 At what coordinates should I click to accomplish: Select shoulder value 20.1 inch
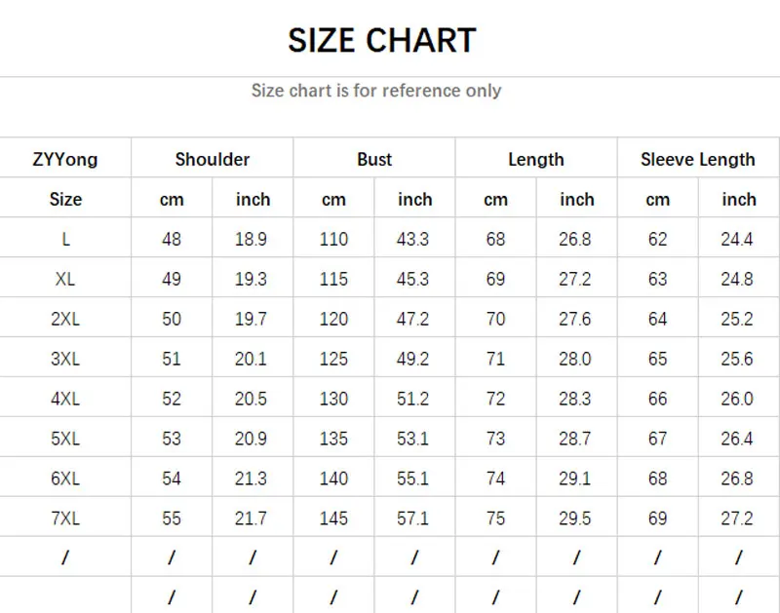[x=251, y=359]
